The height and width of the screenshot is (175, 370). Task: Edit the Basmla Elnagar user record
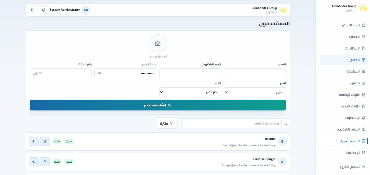click(x=45, y=162)
